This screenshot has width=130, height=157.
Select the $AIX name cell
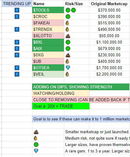pos(48,48)
